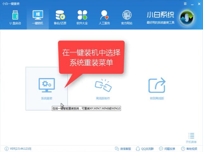The height and width of the screenshot is (152, 203).
Task: Go to the 官方网站 tab
Action: point(127,17)
